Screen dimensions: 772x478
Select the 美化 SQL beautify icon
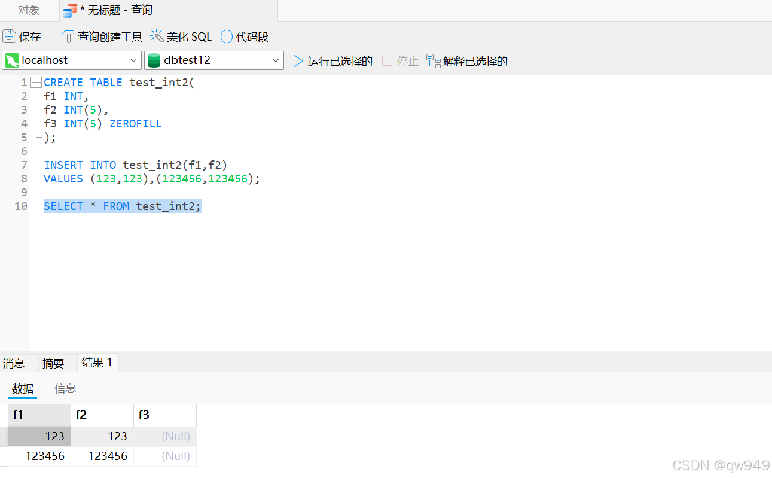click(x=157, y=36)
